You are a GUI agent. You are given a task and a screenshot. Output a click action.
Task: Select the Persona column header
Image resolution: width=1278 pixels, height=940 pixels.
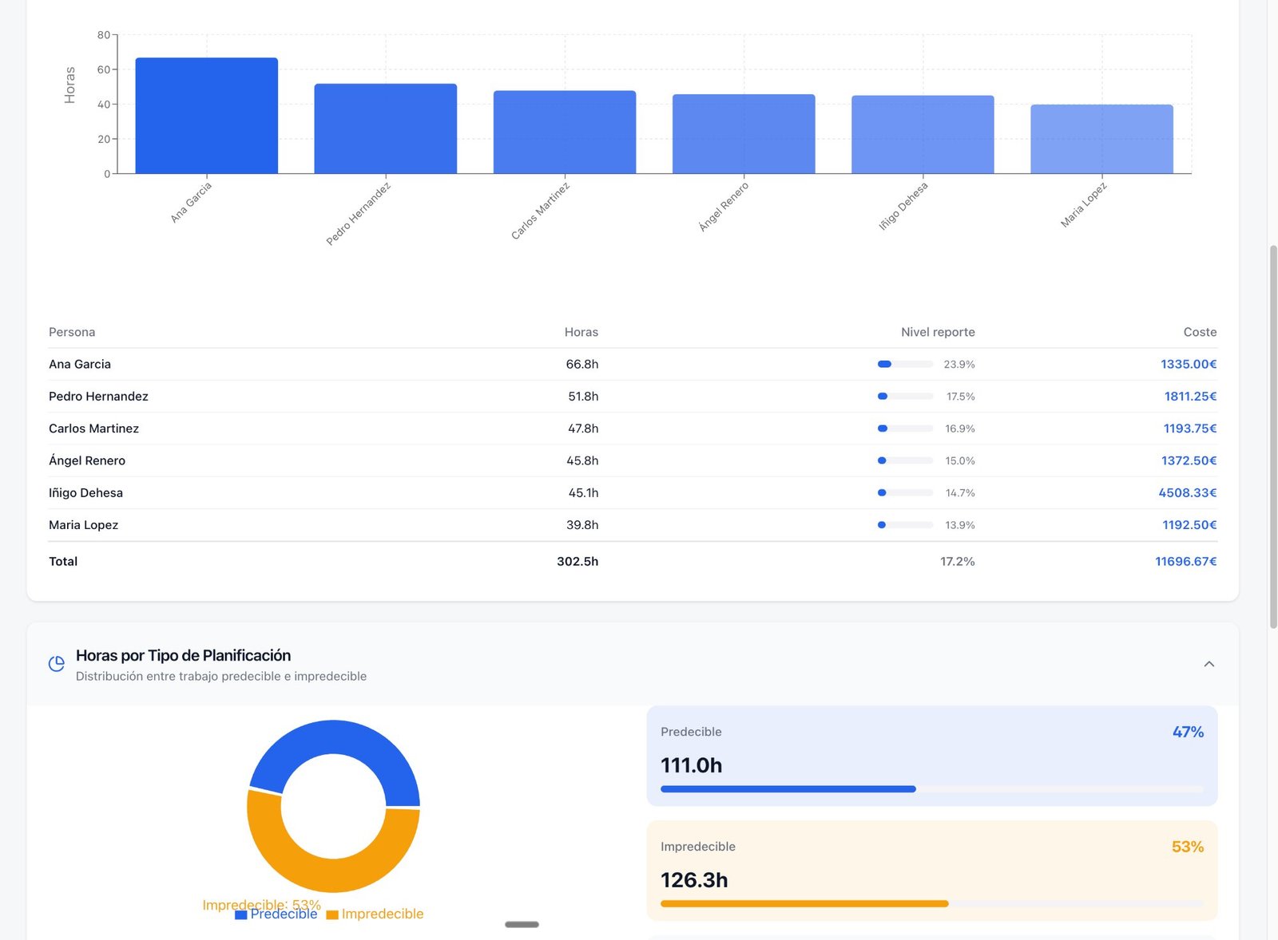click(x=71, y=332)
